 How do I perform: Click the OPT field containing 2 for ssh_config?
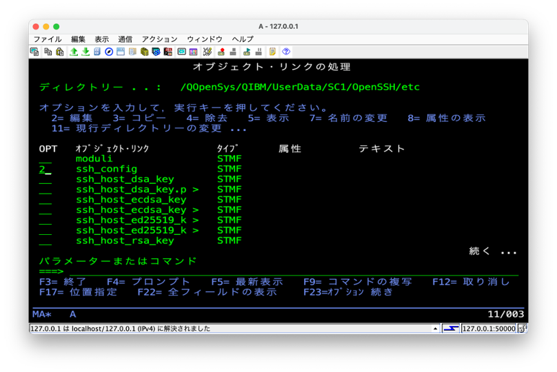click(45, 169)
